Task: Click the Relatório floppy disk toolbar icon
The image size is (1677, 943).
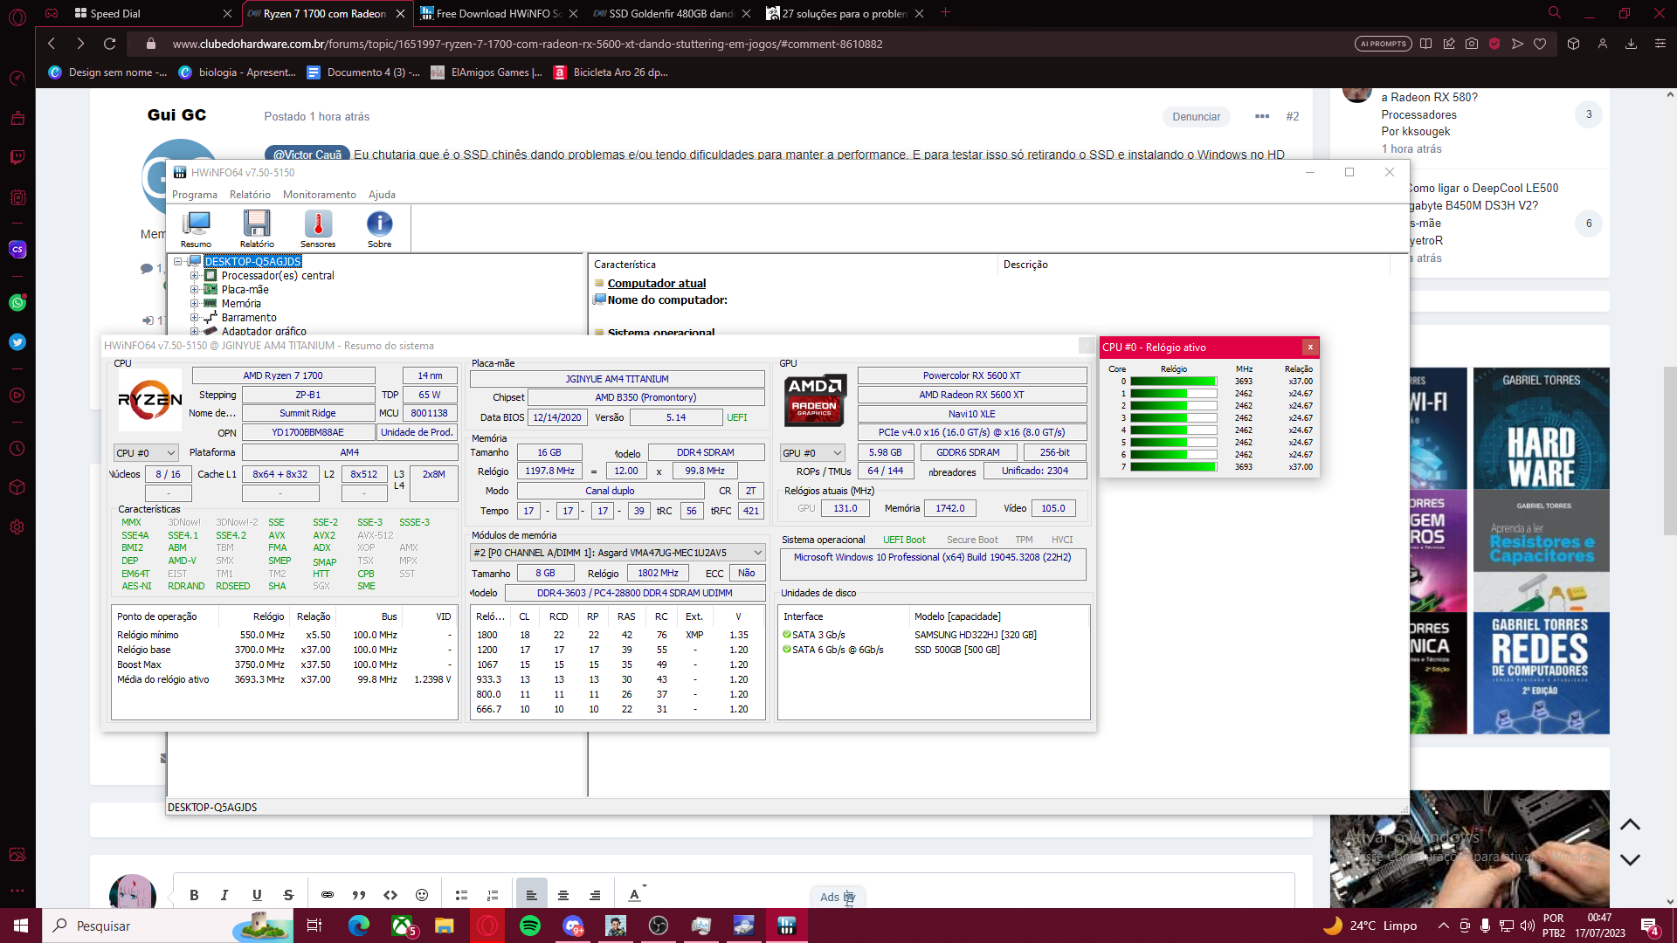Action: point(257,230)
